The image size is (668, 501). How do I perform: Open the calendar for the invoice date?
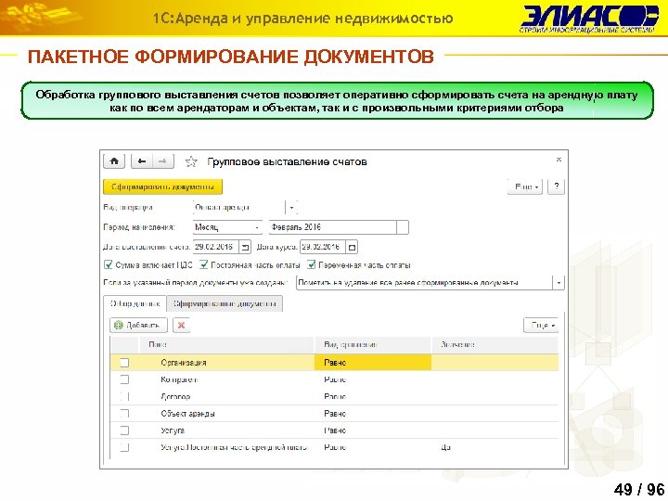pyautogui.click(x=245, y=247)
